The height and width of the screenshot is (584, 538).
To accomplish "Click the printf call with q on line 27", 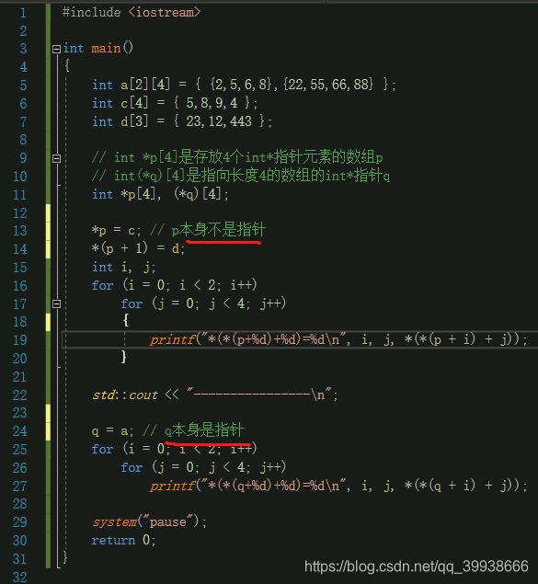I will point(338,486).
